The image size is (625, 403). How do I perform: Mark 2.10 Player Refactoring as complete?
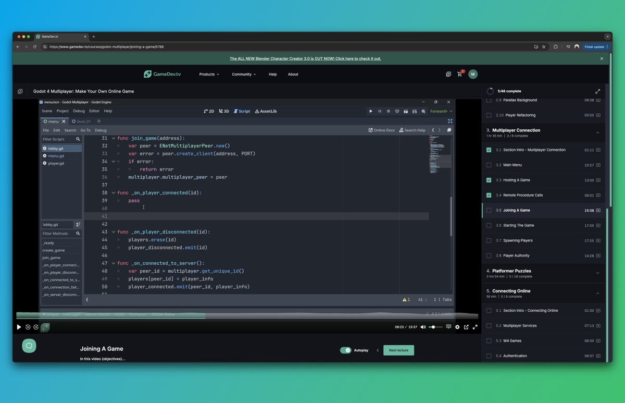click(x=489, y=115)
